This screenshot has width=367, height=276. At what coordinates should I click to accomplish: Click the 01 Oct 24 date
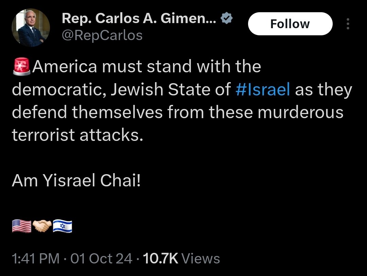point(102,259)
